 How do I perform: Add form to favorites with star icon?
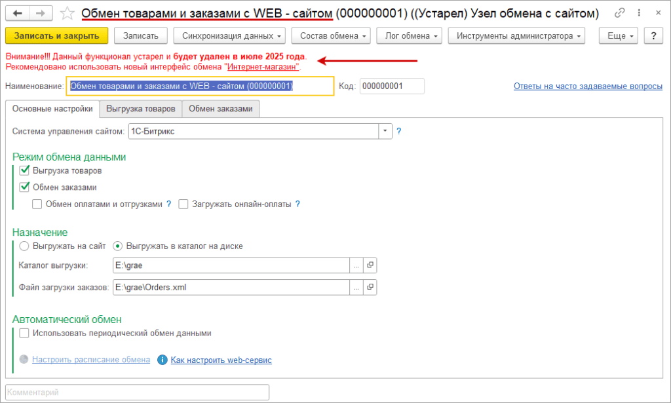[x=67, y=12]
